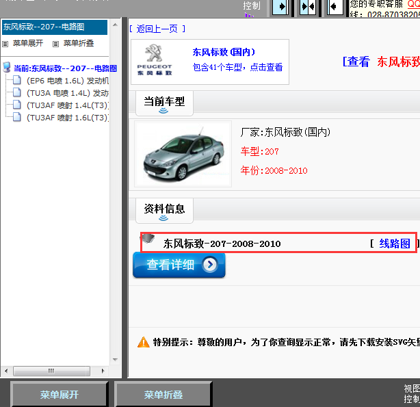Viewport: 420px width, 407px height.
Task: Click the QQ customer service link
Action: (414, 3)
